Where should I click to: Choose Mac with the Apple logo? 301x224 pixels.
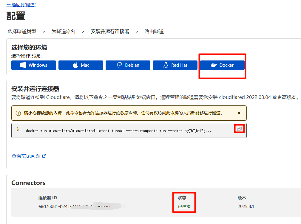point(81,65)
